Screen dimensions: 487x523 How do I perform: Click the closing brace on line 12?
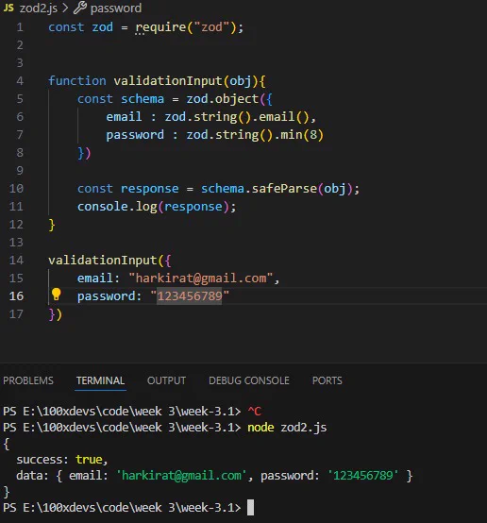point(52,225)
